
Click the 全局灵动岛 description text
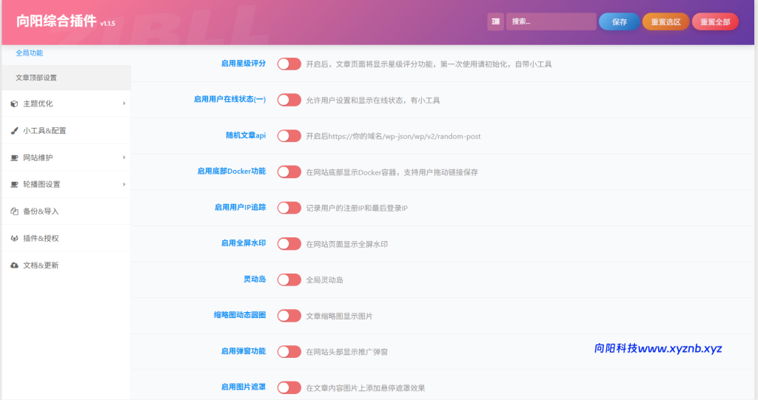(x=324, y=280)
